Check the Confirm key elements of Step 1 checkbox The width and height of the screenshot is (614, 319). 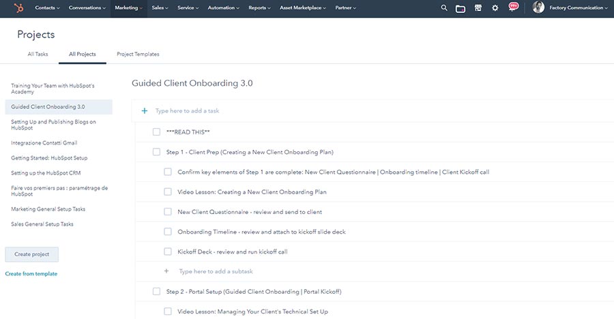tap(168, 172)
